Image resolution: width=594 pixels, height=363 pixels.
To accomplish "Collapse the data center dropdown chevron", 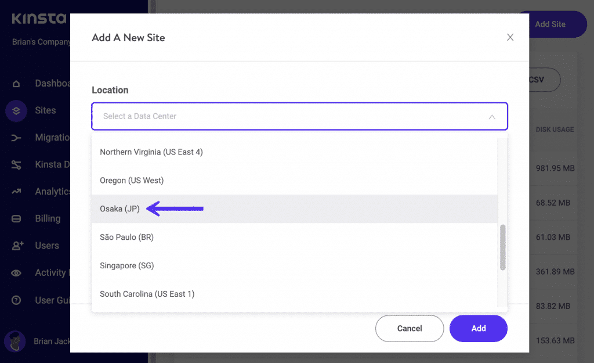I will coord(492,117).
